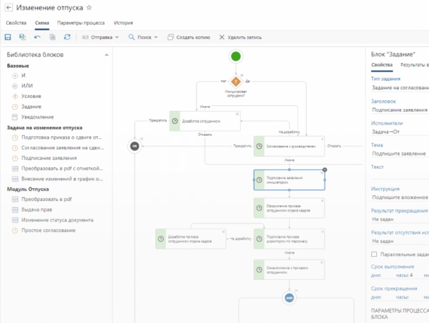429x323 pixels.
Task: Click the Заголовок field Подписание заявления
Action: click(x=400, y=110)
